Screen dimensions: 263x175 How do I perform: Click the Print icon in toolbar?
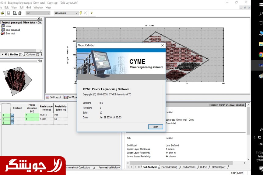pyautogui.click(x=20, y=13)
